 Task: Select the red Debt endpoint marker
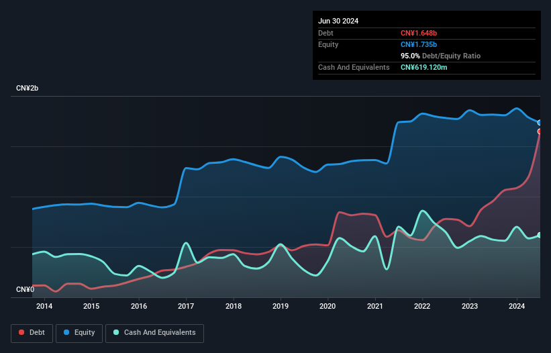[x=540, y=132]
